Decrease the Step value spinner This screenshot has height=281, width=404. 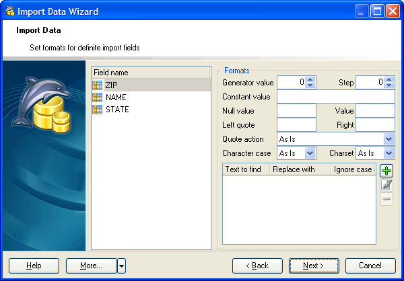click(389, 85)
